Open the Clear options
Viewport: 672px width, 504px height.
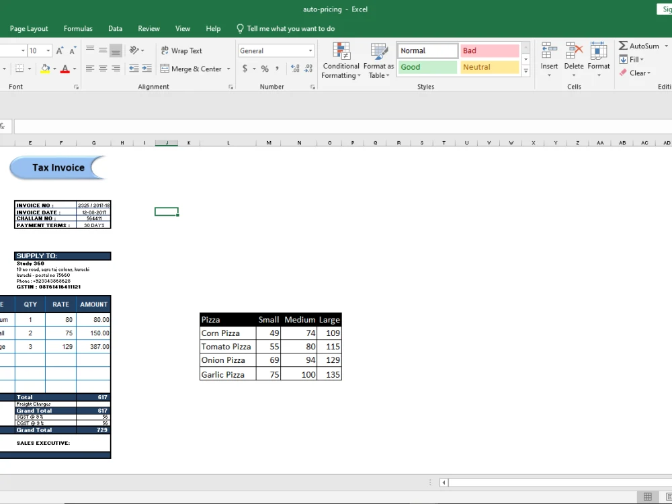(635, 73)
